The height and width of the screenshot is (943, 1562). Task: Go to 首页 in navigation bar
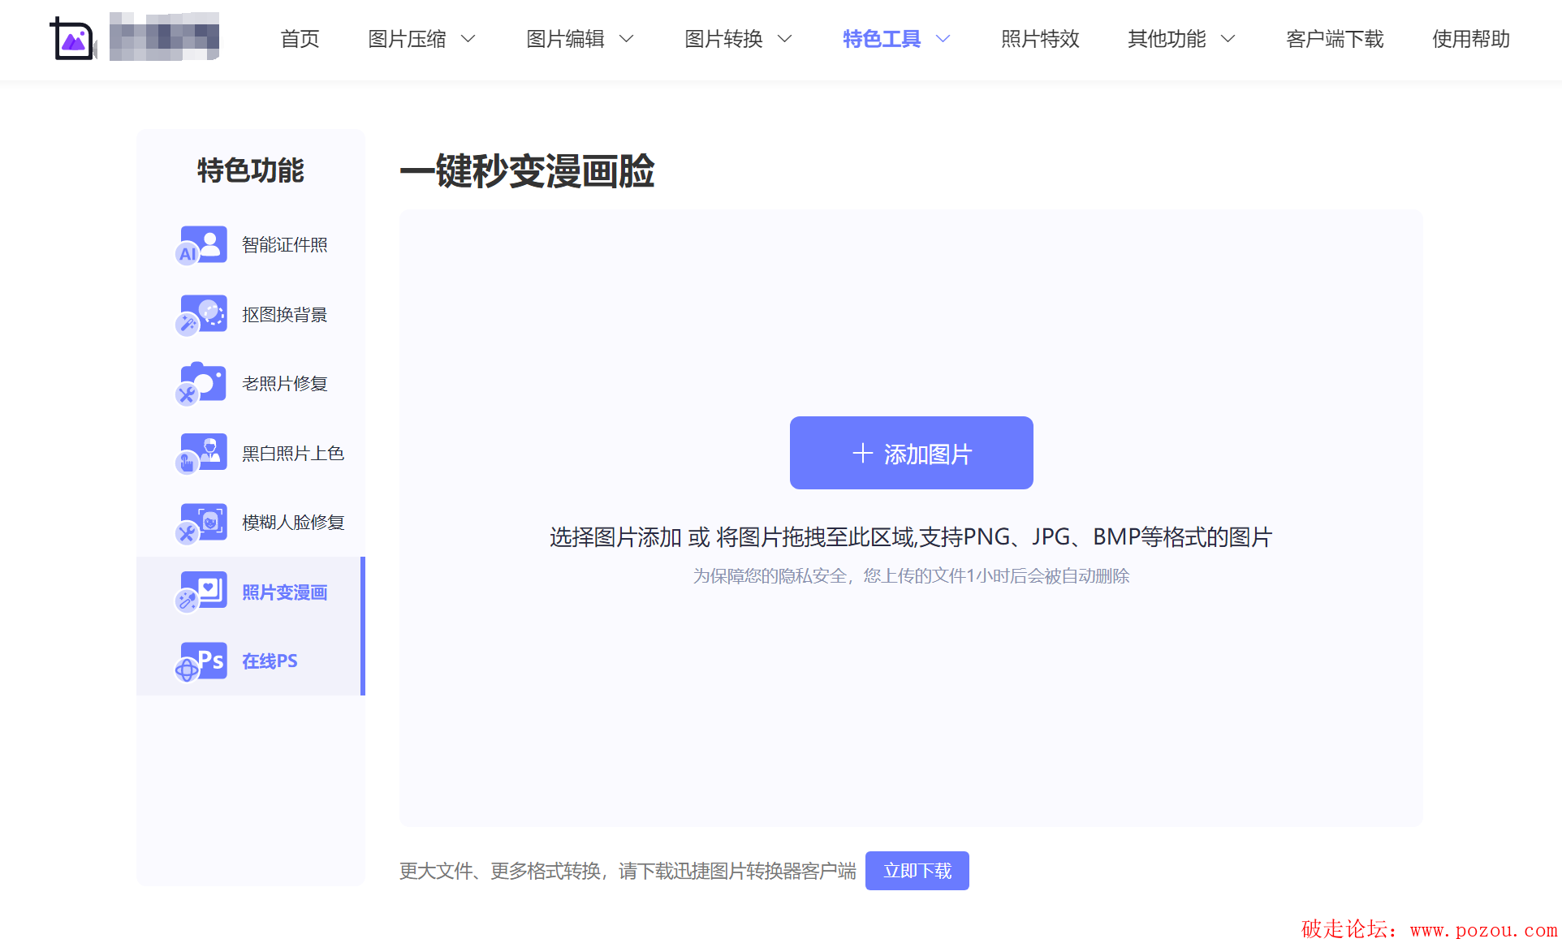click(x=300, y=39)
